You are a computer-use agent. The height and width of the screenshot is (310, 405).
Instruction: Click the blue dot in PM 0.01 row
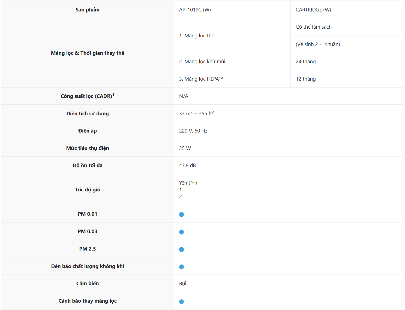tap(181, 215)
